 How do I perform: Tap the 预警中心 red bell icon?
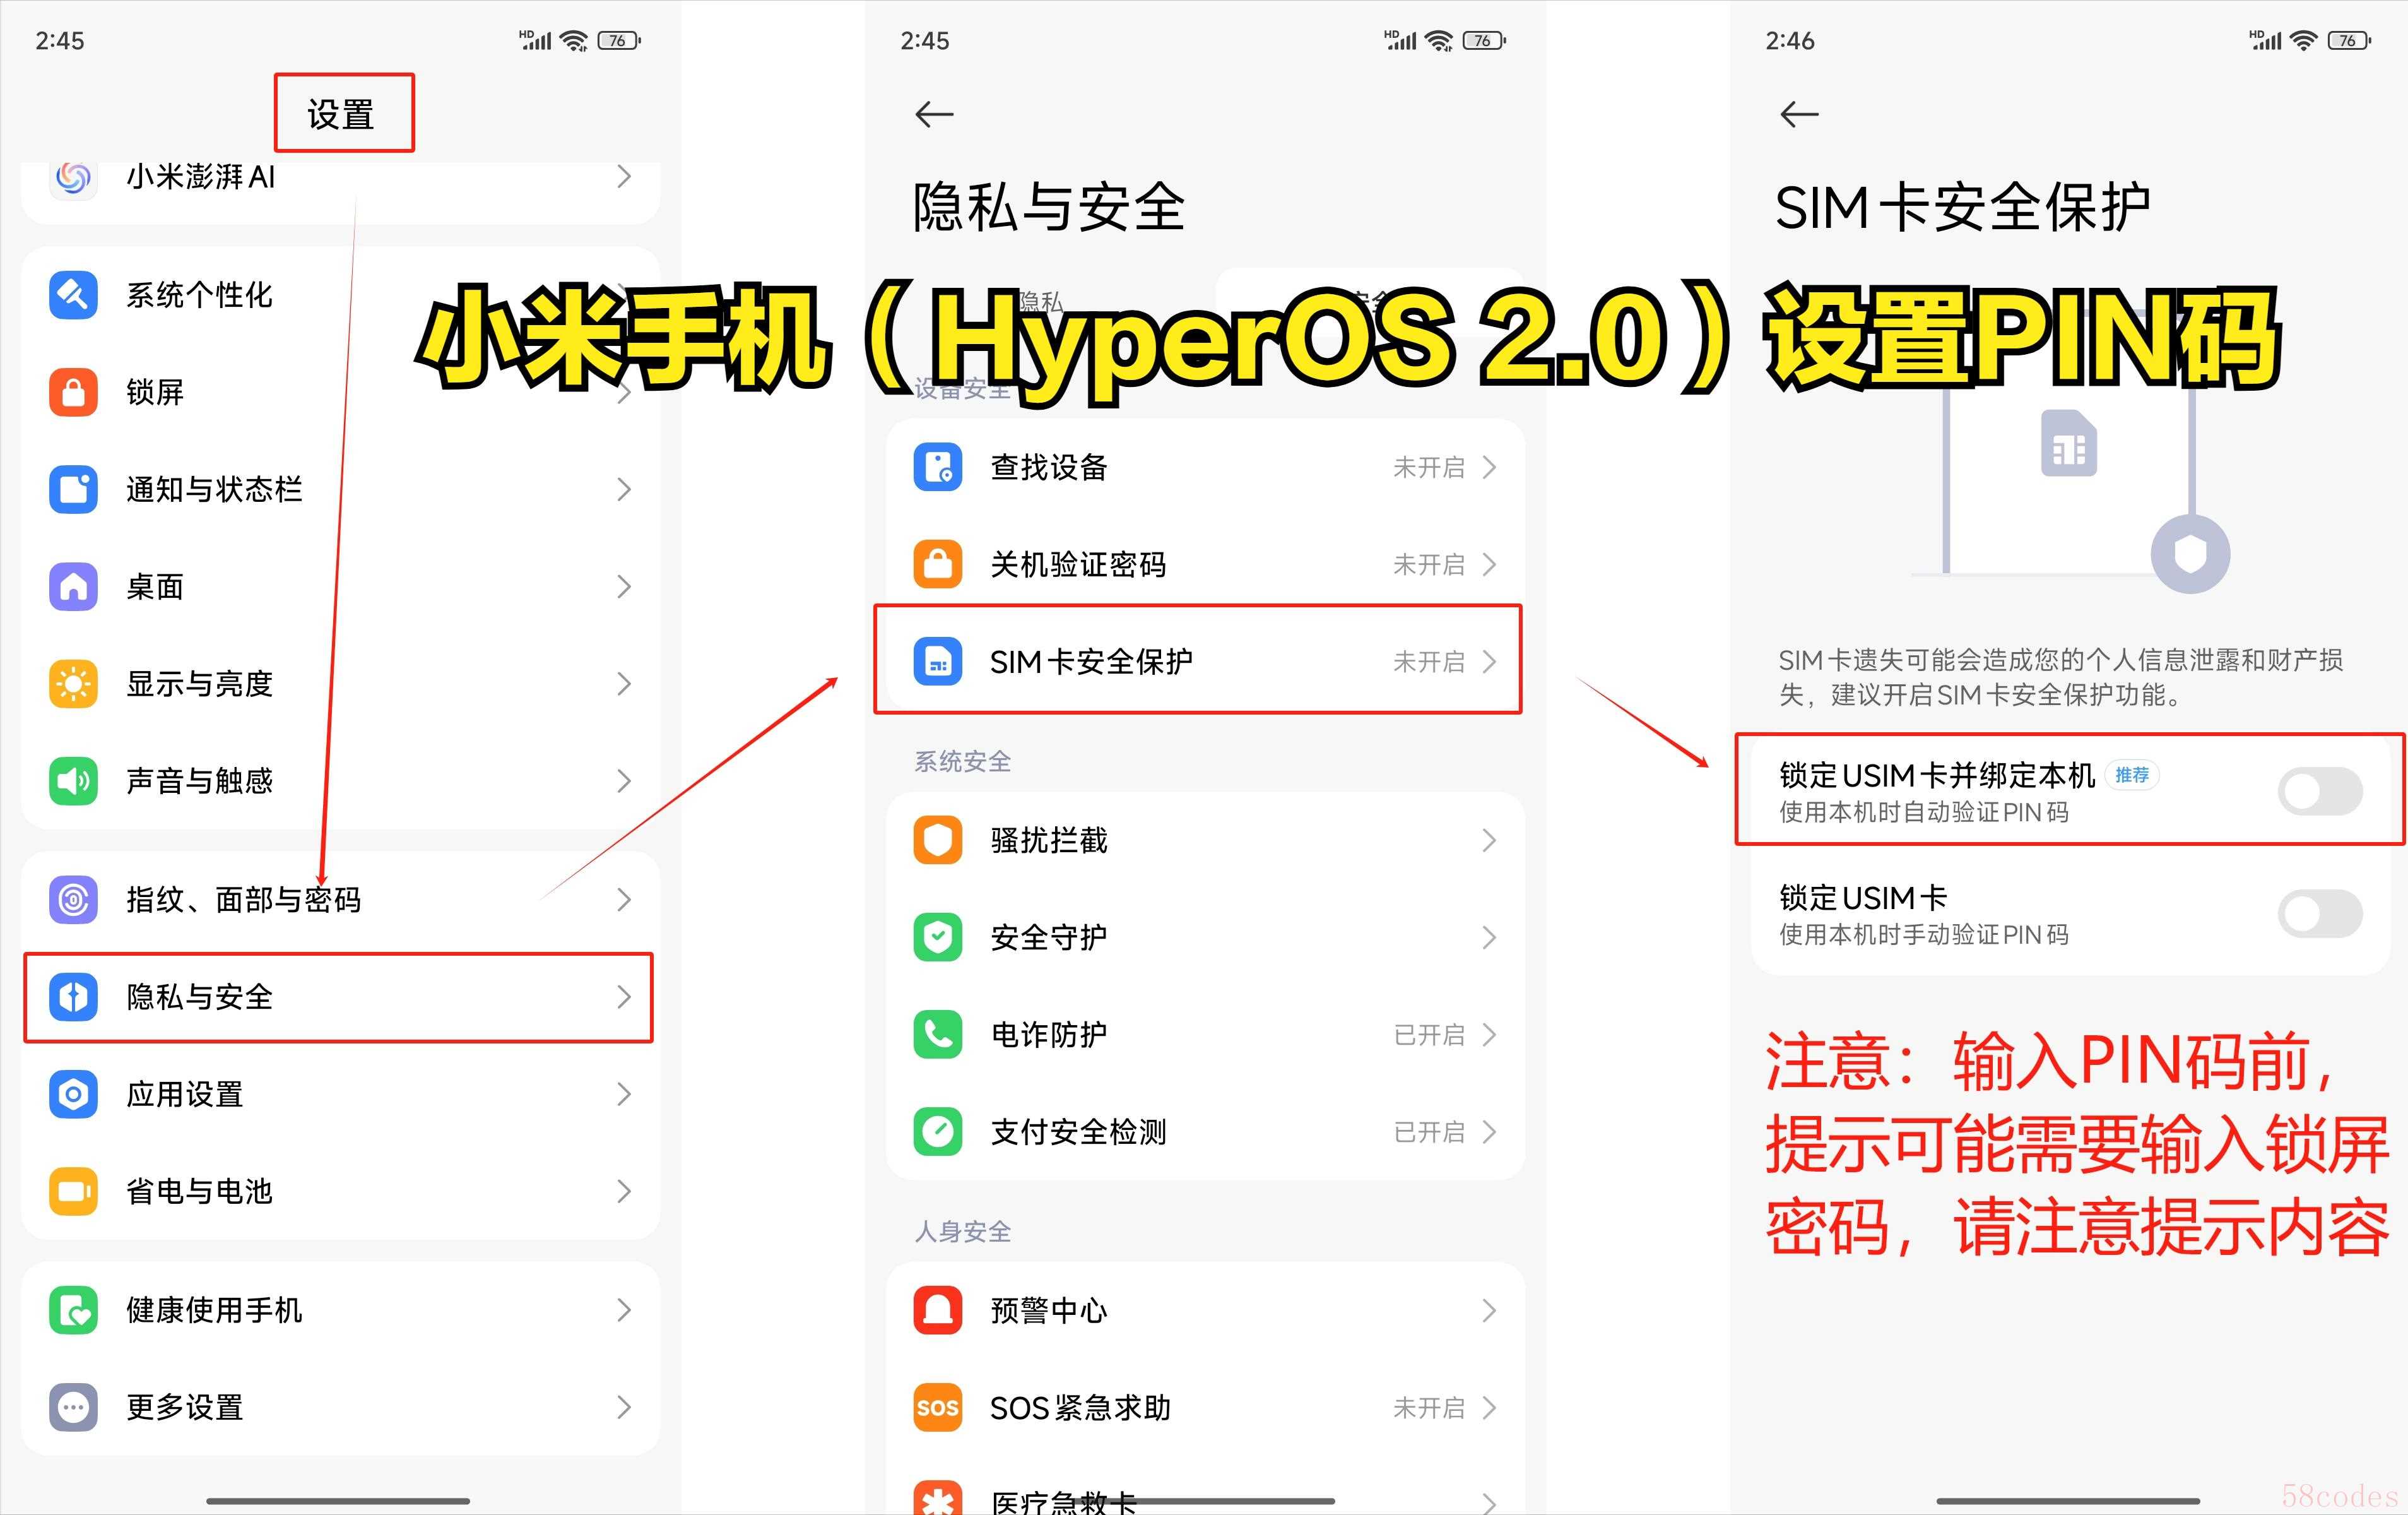pyautogui.click(x=937, y=1311)
